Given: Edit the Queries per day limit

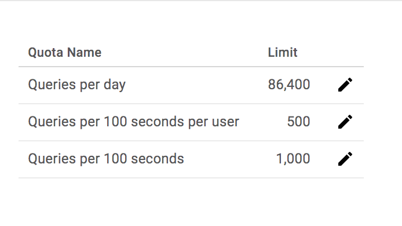Looking at the screenshot, I should point(345,85).
